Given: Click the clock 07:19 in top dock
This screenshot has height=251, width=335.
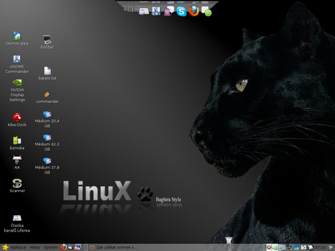Looking at the screenshot, I should pos(130,9).
